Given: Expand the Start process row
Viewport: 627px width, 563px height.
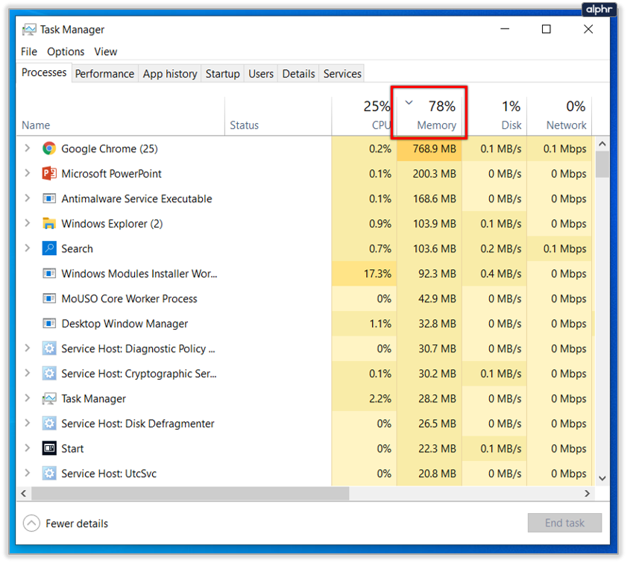Looking at the screenshot, I should pos(27,448).
